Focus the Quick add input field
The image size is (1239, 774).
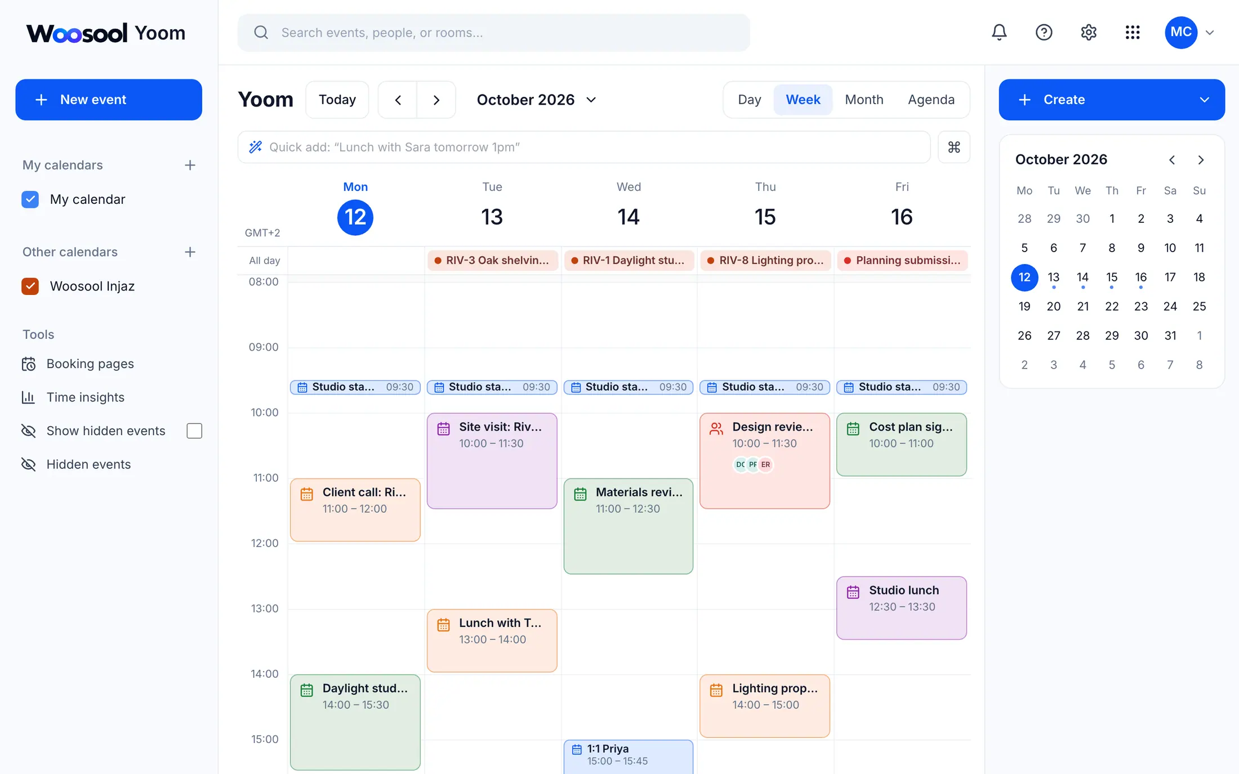pyautogui.click(x=584, y=147)
